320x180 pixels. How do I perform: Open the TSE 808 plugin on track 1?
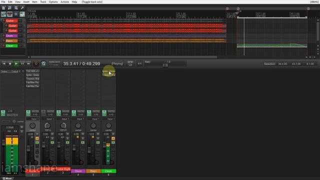pyautogui.click(x=32, y=71)
